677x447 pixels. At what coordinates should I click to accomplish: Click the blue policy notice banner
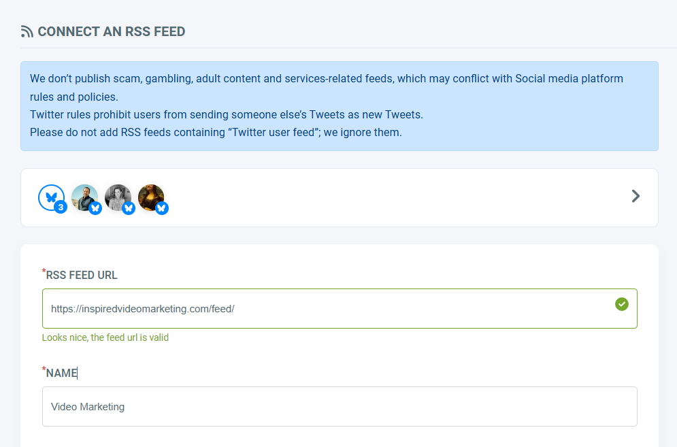tap(338, 105)
